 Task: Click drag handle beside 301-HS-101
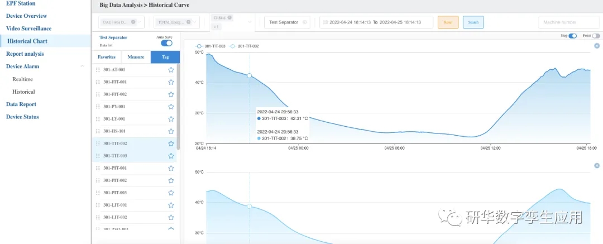(x=98, y=131)
